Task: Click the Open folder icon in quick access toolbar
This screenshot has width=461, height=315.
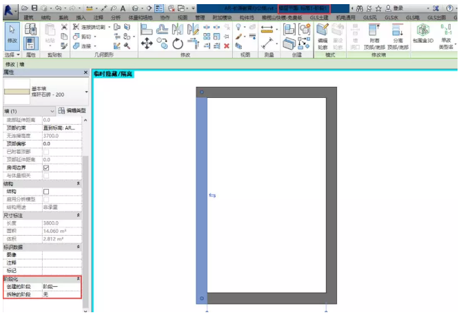Action: click(25, 8)
